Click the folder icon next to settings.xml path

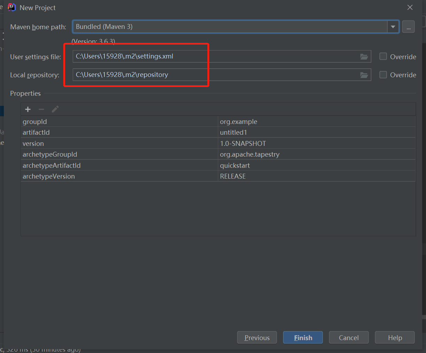[364, 56]
